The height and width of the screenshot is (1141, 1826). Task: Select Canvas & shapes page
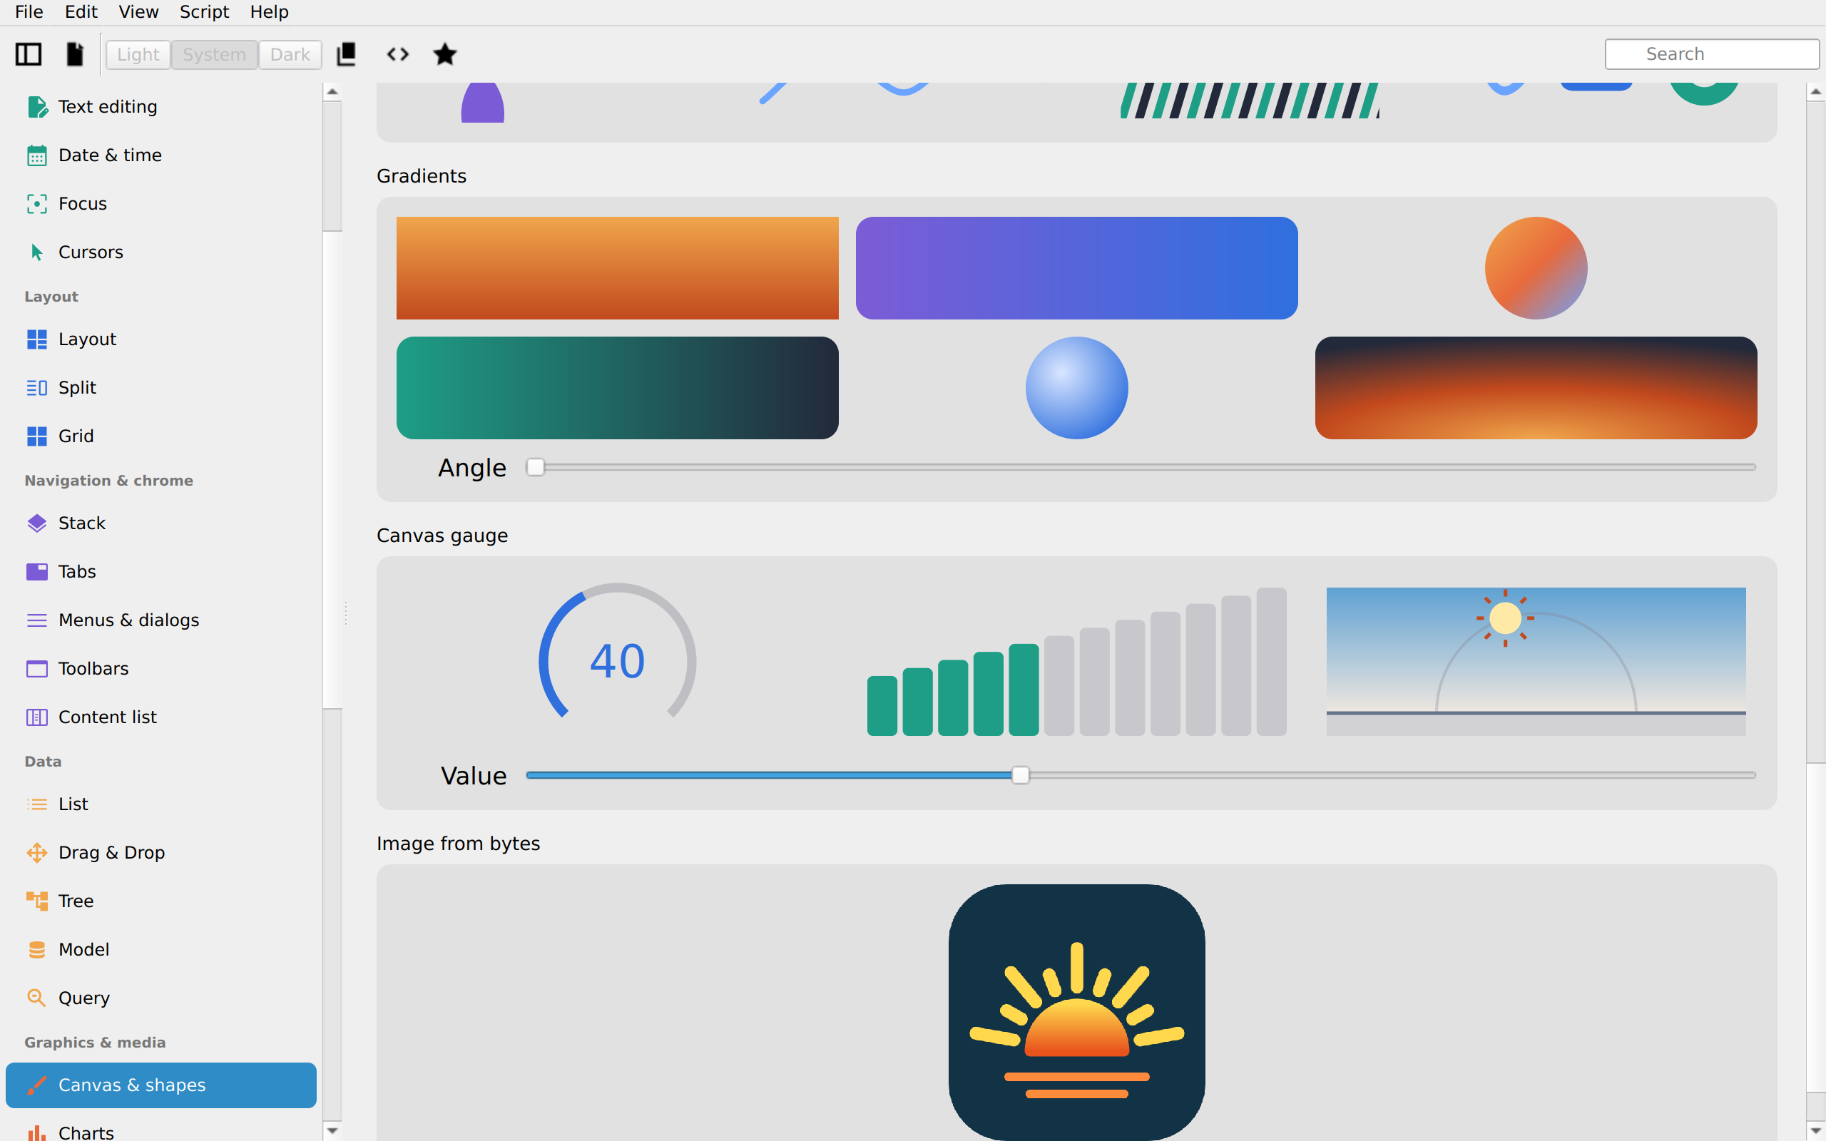click(x=160, y=1085)
